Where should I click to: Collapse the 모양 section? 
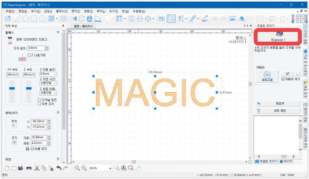(58, 159)
